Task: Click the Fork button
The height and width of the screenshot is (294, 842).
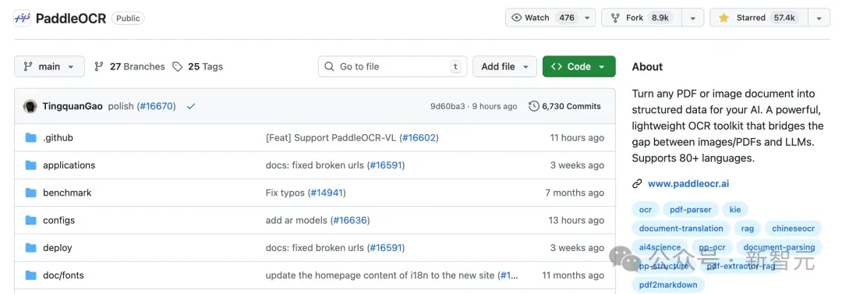Action: [641, 18]
